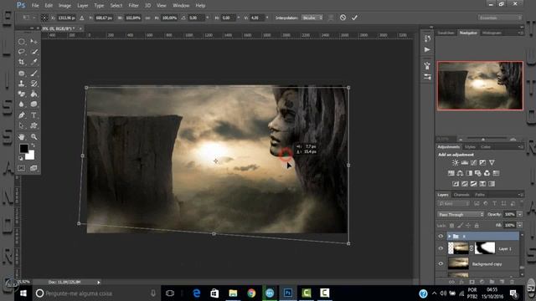The image size is (536, 301).
Task: Select the Blur tool
Action: 22,105
